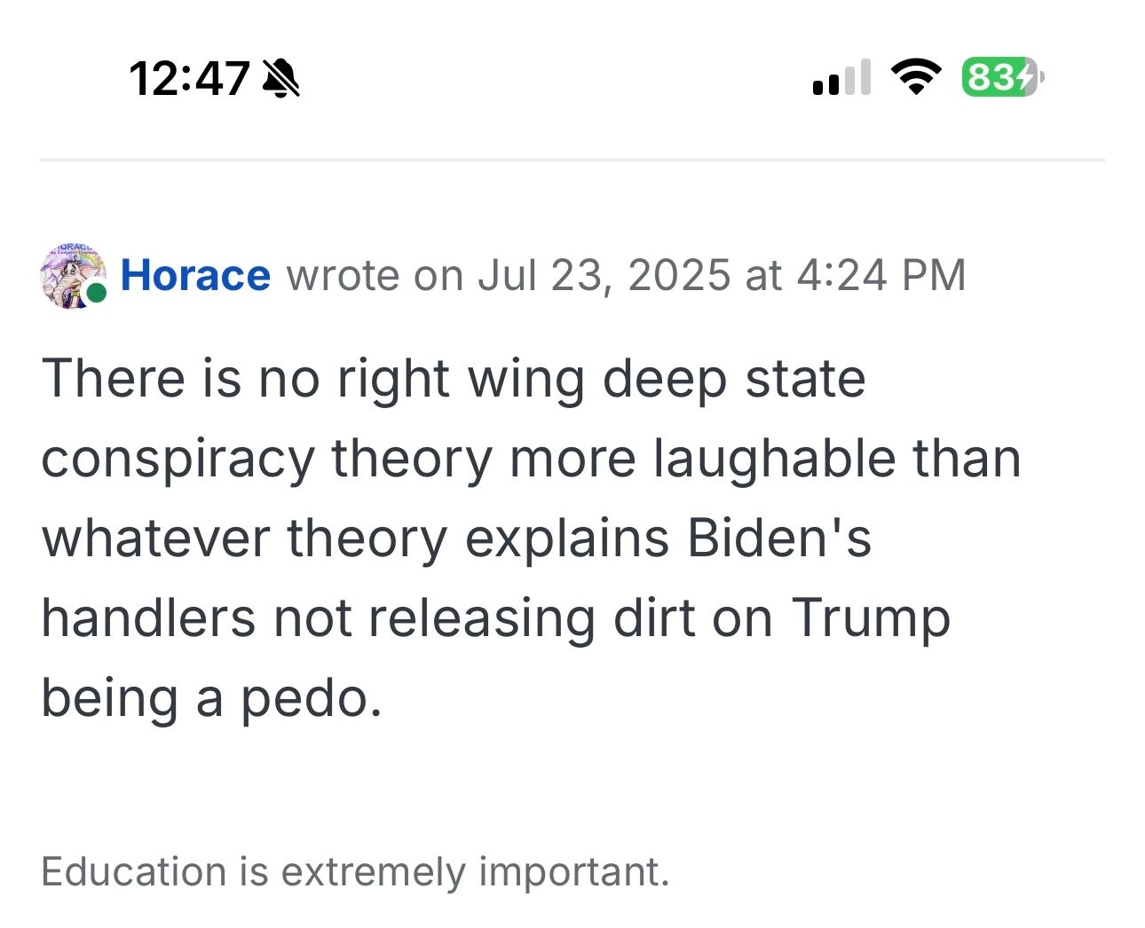Tap the 12:47 status bar clock
This screenshot has height=928, width=1145.
[188, 79]
